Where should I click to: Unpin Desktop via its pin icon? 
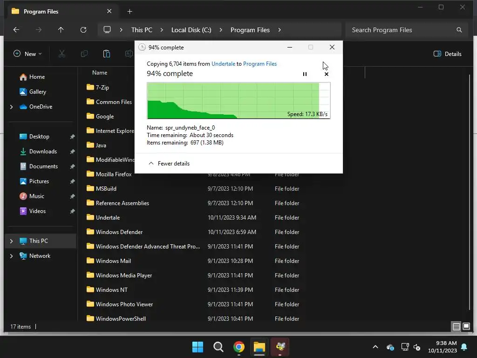(72, 137)
